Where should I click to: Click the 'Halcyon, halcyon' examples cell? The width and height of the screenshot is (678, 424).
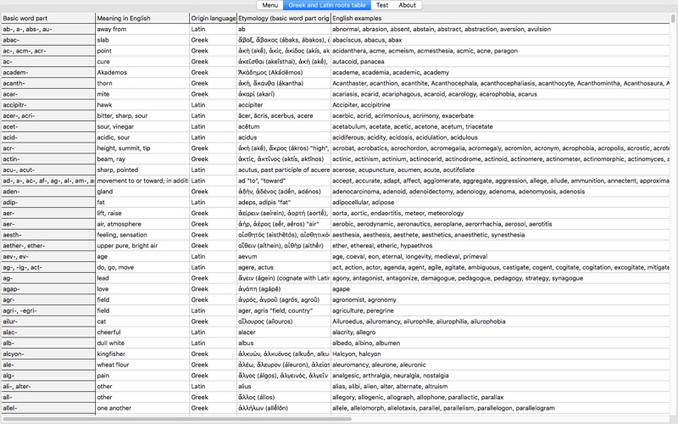click(x=500, y=354)
